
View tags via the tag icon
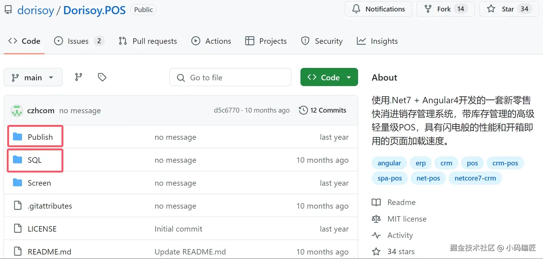[x=102, y=77]
